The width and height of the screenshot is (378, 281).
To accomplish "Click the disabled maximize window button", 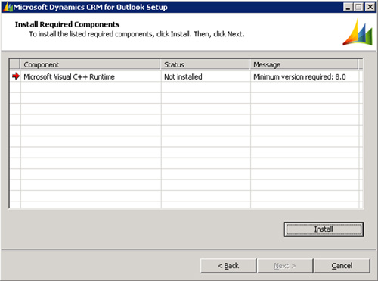I will 358,7.
